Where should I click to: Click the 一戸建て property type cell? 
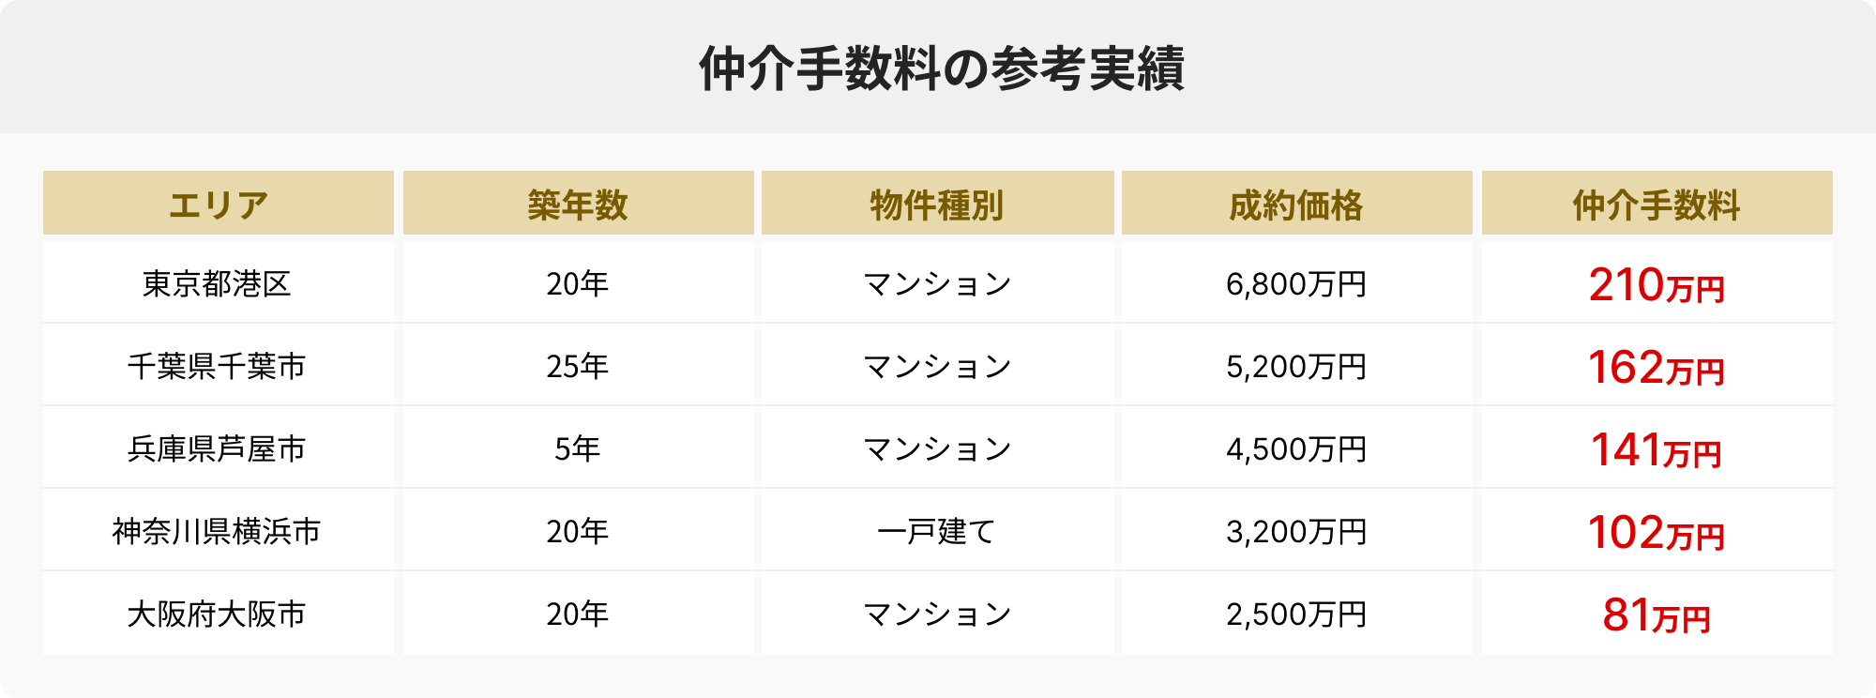937,531
